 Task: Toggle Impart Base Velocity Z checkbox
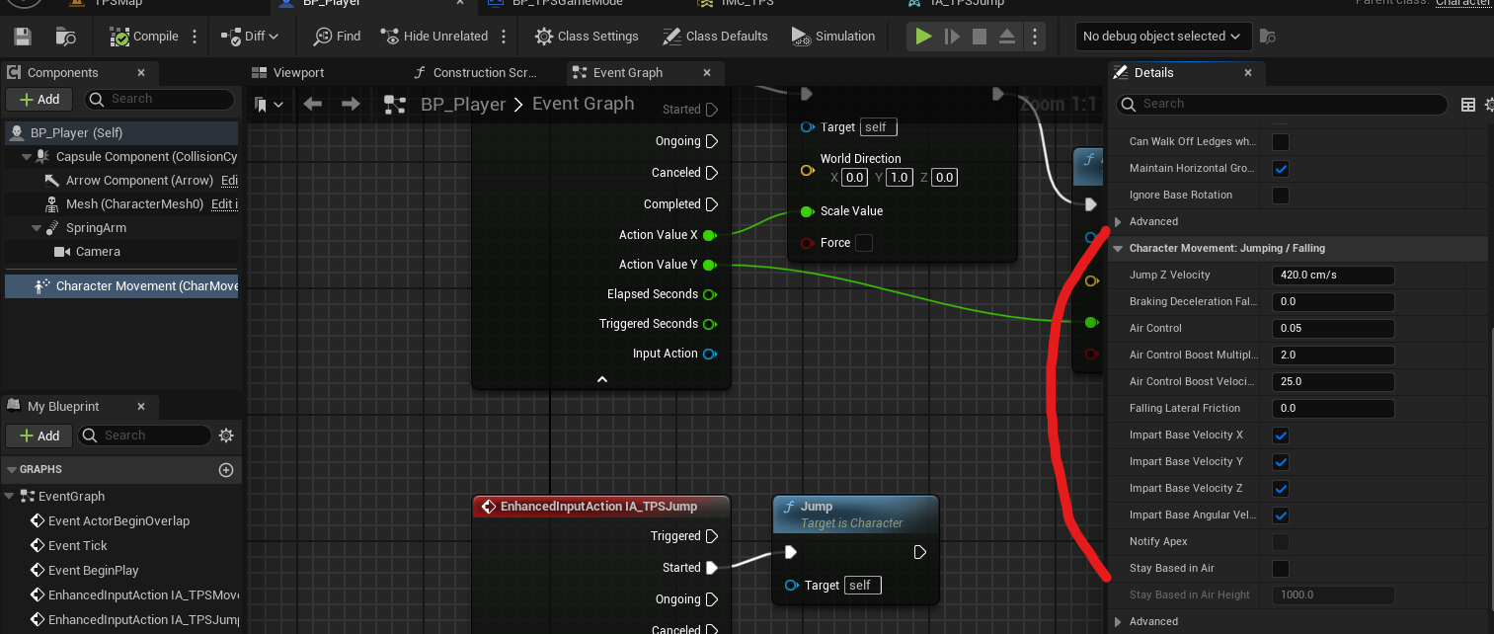coord(1281,489)
